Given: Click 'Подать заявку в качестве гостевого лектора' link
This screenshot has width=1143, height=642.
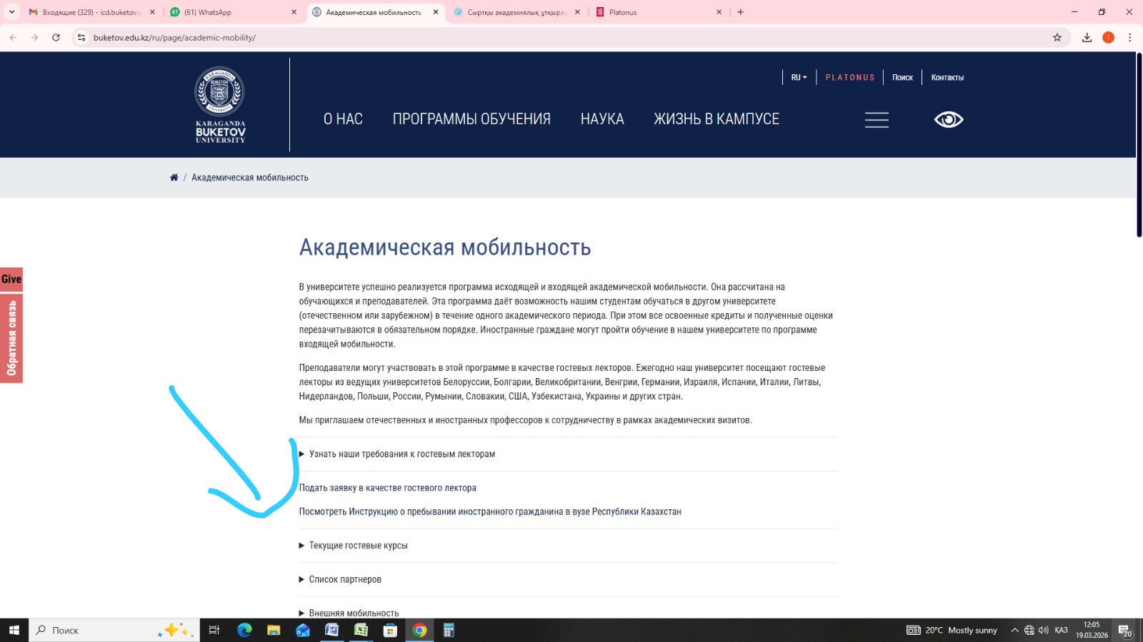Looking at the screenshot, I should (x=387, y=488).
